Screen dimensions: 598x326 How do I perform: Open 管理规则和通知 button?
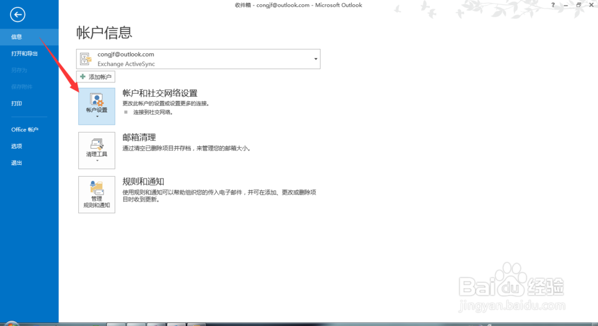click(x=97, y=195)
